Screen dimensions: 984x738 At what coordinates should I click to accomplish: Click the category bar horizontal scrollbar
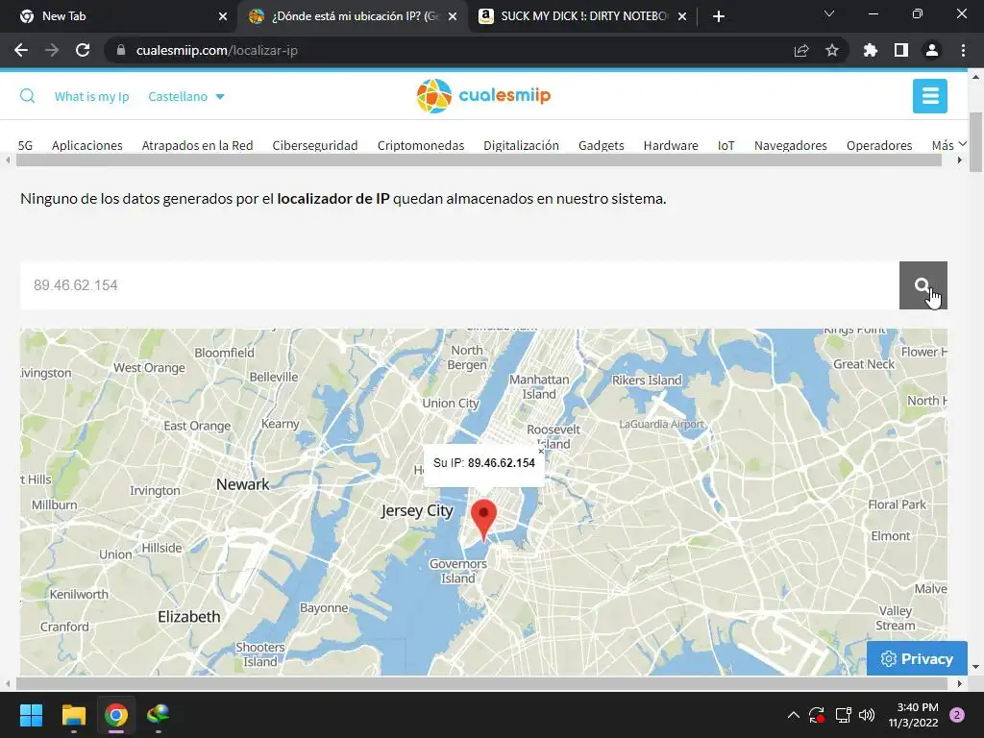479,160
